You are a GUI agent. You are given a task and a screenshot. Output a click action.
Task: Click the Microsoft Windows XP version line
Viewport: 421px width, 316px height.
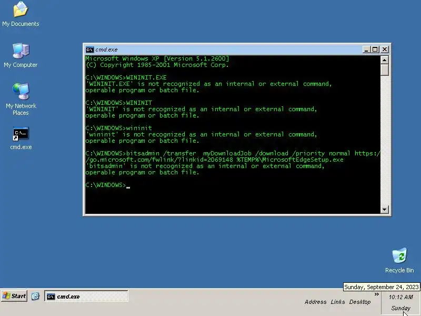(157, 58)
